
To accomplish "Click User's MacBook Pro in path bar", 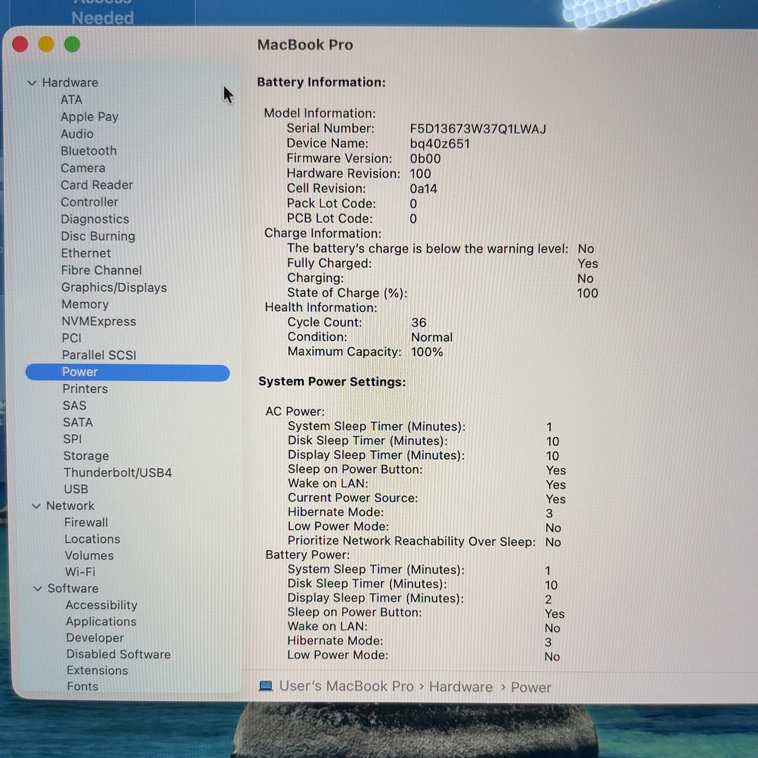I will tap(346, 686).
